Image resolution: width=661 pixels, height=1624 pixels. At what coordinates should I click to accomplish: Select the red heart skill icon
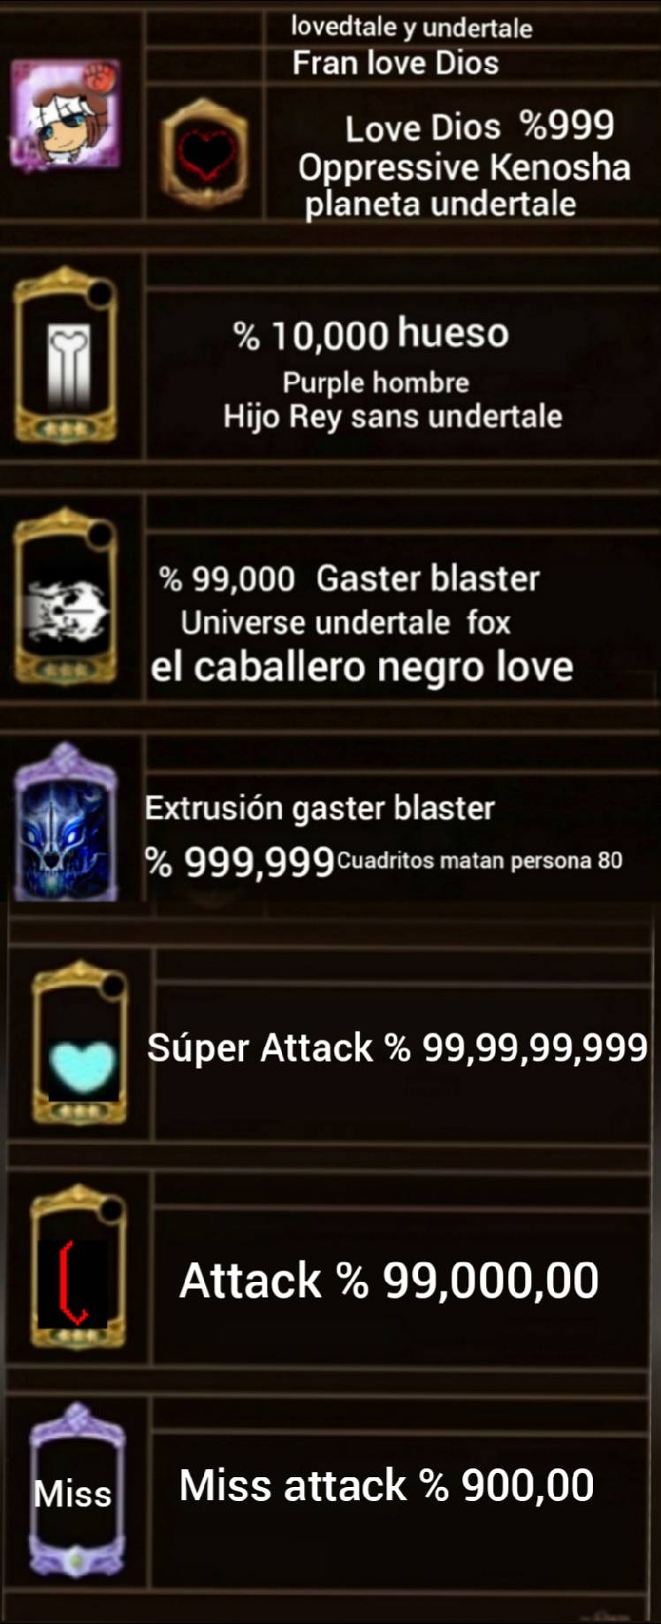tap(204, 153)
